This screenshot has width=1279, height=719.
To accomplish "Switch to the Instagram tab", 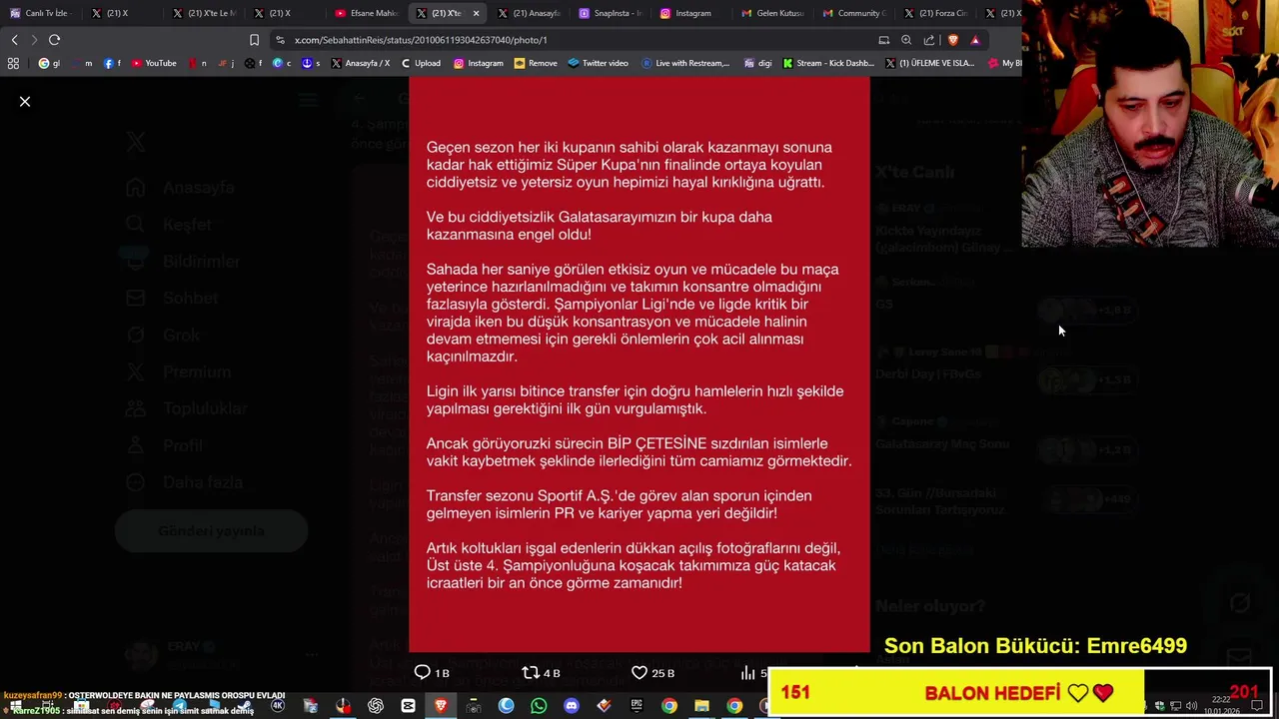I will click(692, 13).
